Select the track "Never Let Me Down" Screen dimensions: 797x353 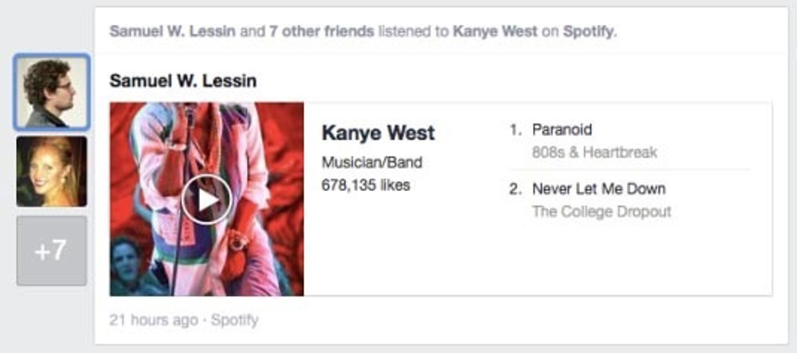[x=598, y=189]
